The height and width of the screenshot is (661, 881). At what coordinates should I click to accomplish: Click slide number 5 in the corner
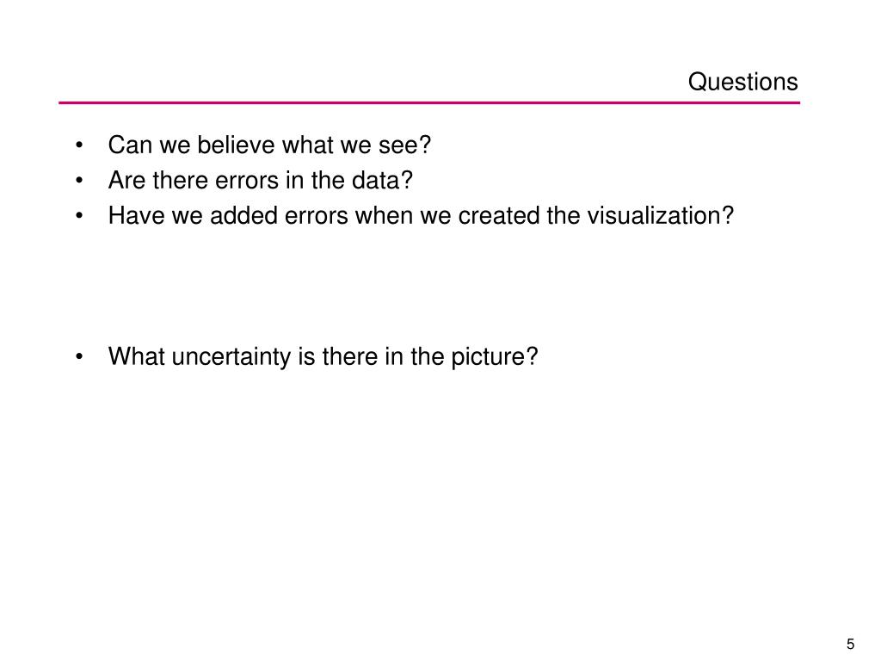850,644
